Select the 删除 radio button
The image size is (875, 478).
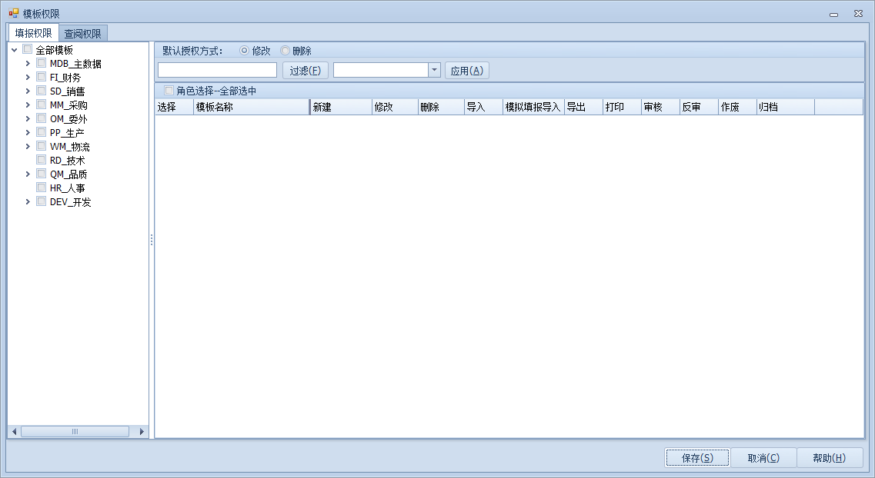click(285, 51)
